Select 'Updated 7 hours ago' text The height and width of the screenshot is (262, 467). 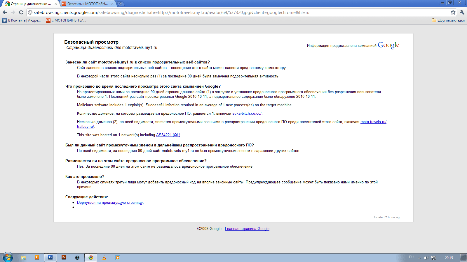[387, 217]
